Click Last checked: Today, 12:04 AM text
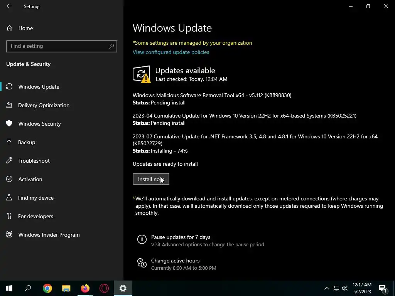395x296 pixels. pos(191,79)
